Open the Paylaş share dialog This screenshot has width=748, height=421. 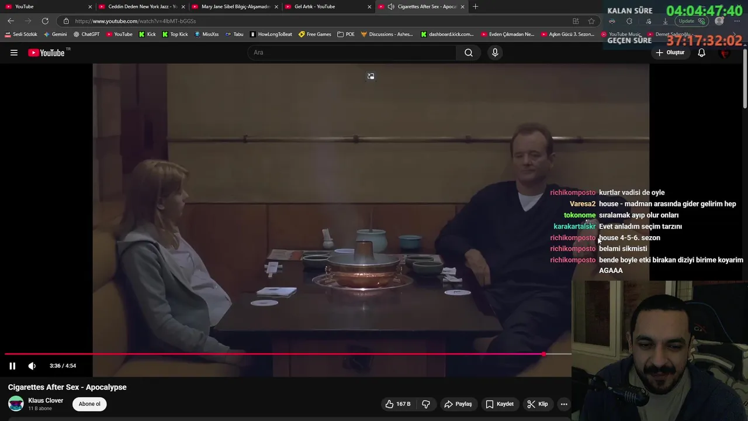coord(458,404)
